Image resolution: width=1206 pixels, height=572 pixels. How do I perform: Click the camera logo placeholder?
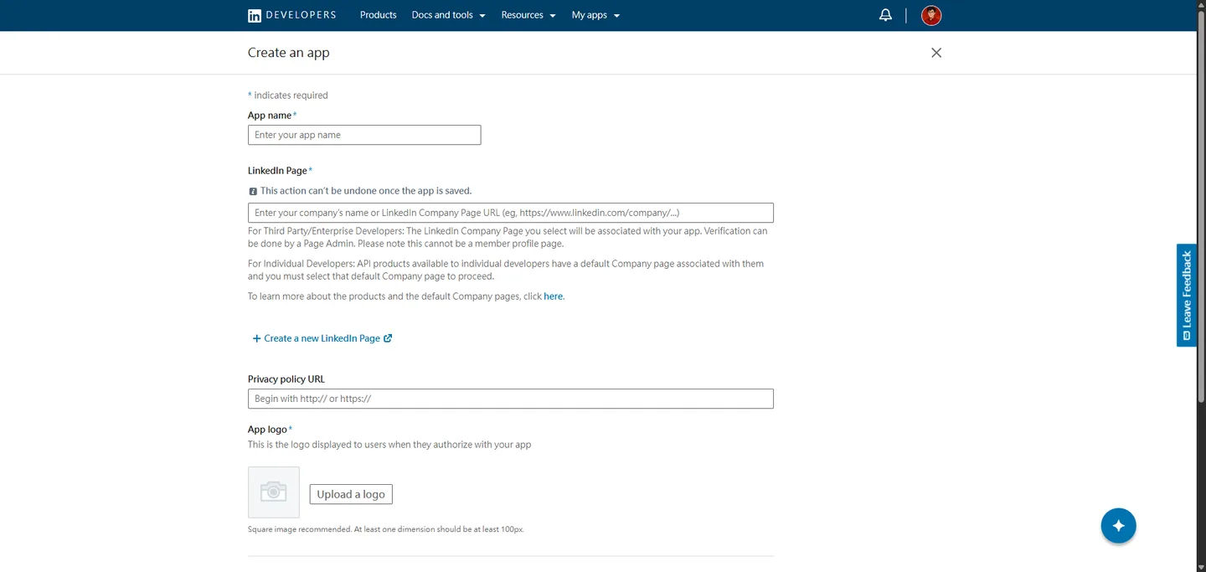pos(274,492)
